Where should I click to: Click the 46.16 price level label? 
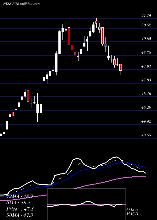point(146,94)
